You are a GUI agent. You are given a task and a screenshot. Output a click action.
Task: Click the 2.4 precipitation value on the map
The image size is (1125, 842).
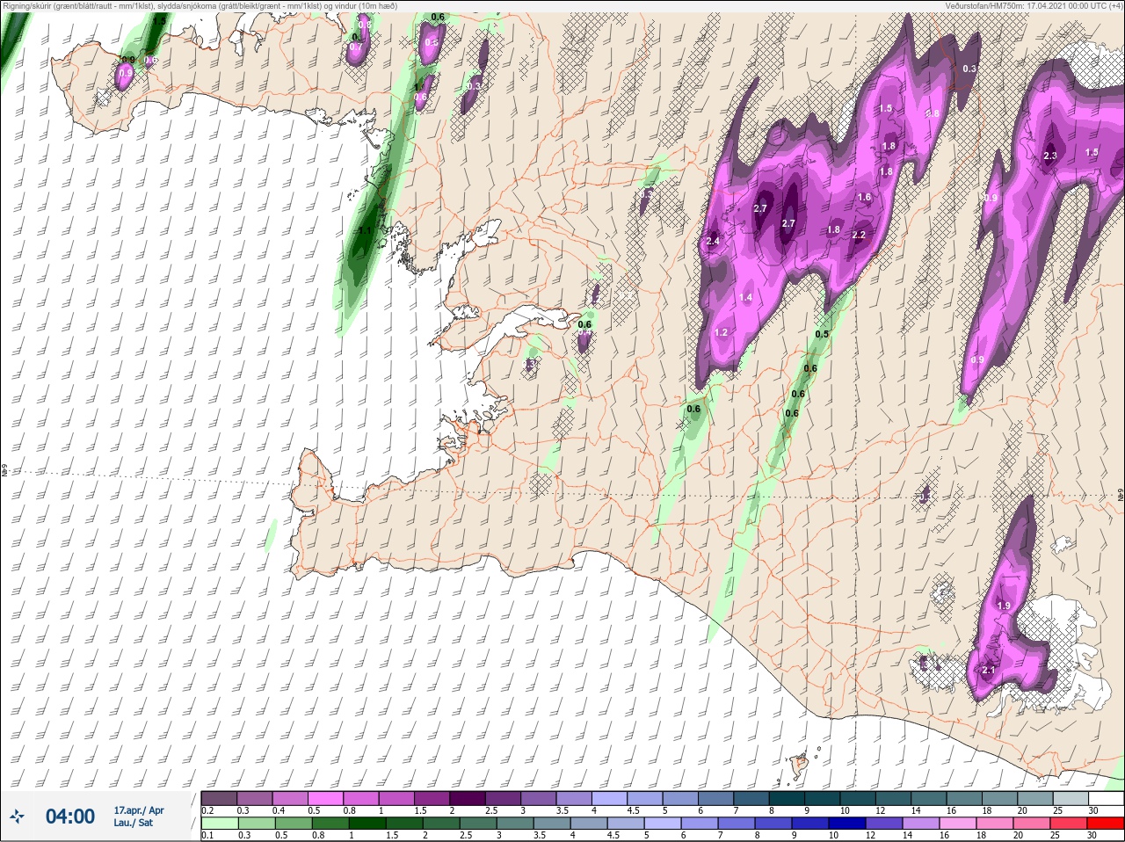tap(713, 242)
